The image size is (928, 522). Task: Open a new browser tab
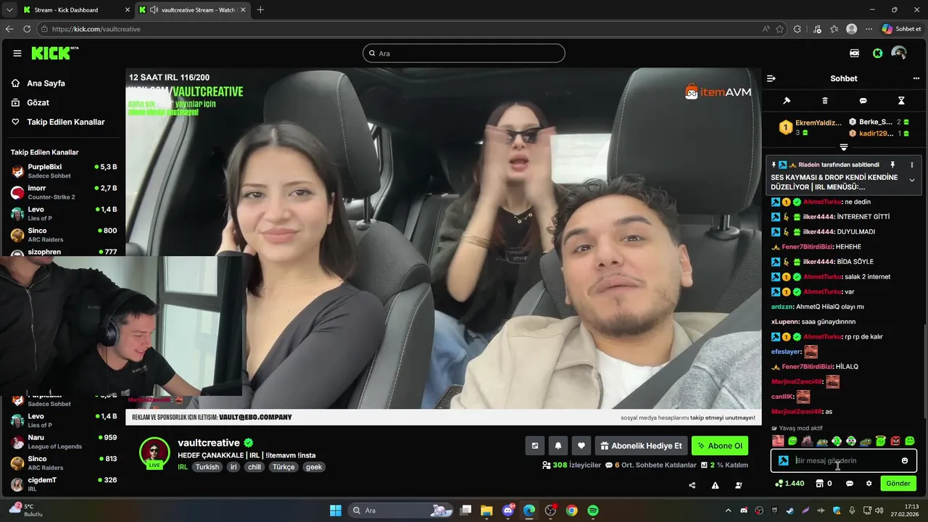point(260,10)
